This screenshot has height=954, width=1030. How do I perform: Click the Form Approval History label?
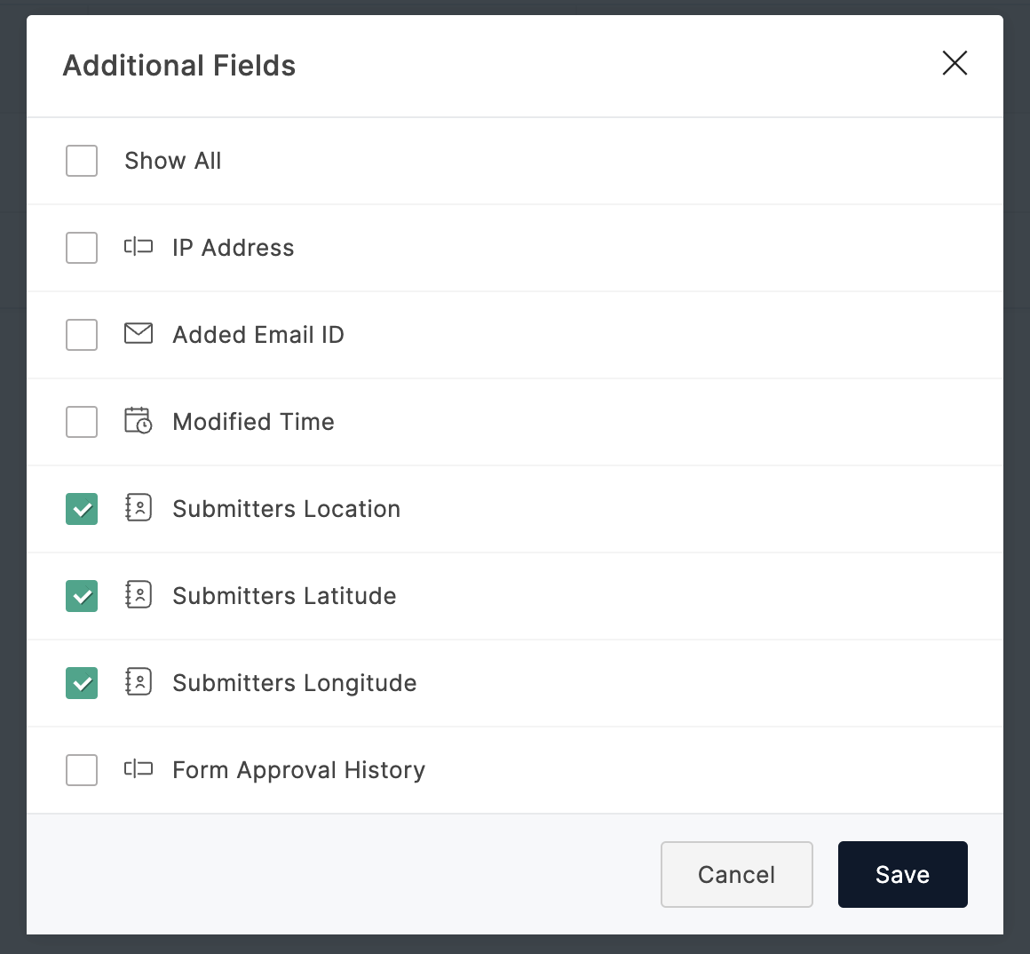pos(298,770)
